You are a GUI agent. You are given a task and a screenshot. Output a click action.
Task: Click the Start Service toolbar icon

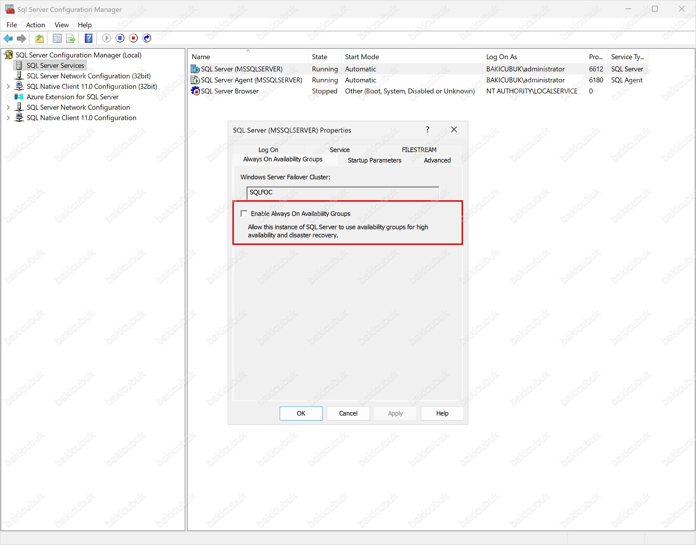(x=106, y=38)
